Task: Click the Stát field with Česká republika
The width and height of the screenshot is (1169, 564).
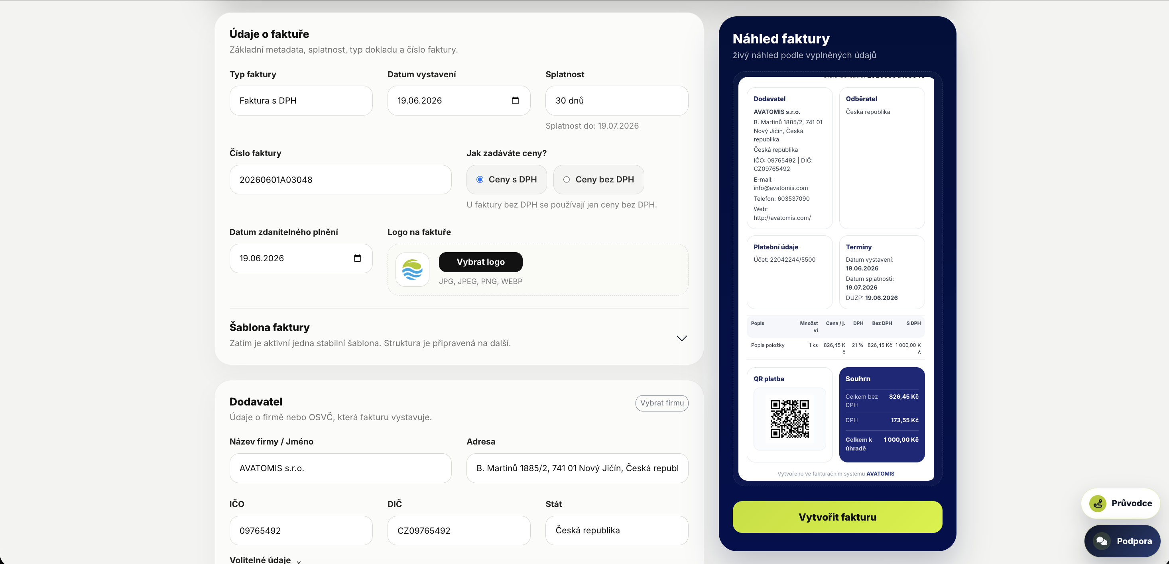Action: pyautogui.click(x=617, y=531)
